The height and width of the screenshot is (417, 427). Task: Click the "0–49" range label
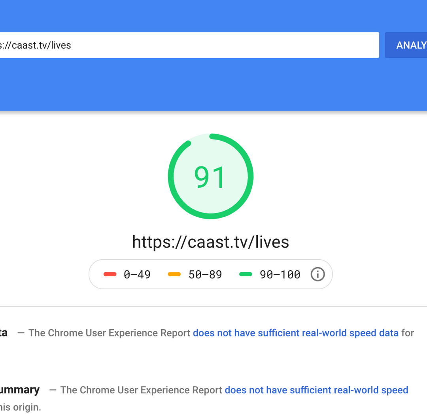(137, 274)
